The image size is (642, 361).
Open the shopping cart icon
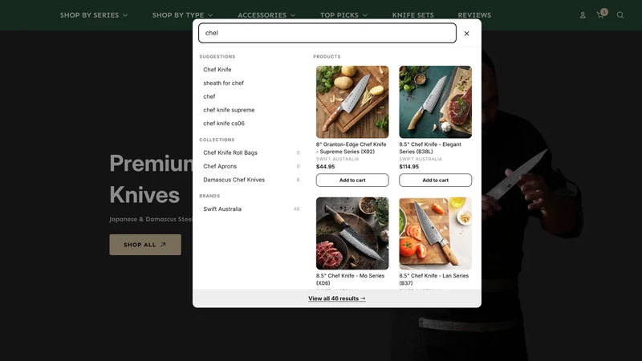[600, 14]
